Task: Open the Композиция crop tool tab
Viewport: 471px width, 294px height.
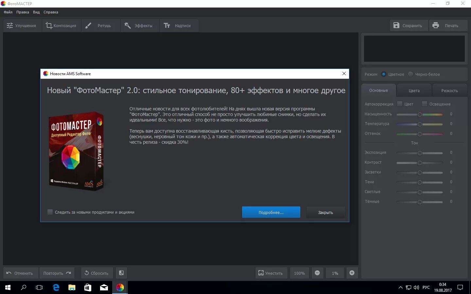Action: 61,25
